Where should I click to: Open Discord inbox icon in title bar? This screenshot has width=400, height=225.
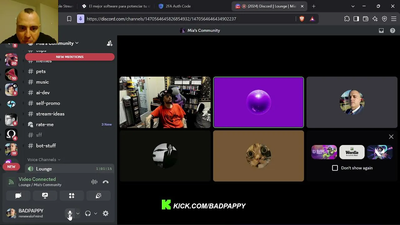pyautogui.click(x=381, y=30)
